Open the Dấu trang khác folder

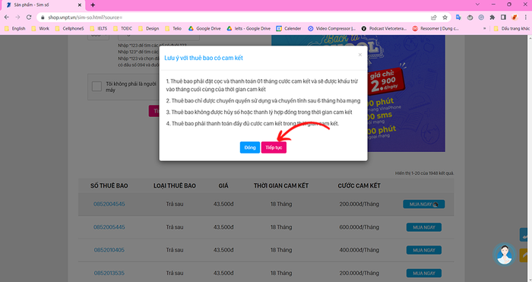pyautogui.click(x=512, y=29)
